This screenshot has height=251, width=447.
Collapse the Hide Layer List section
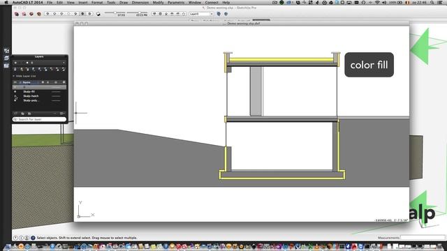coord(13,76)
